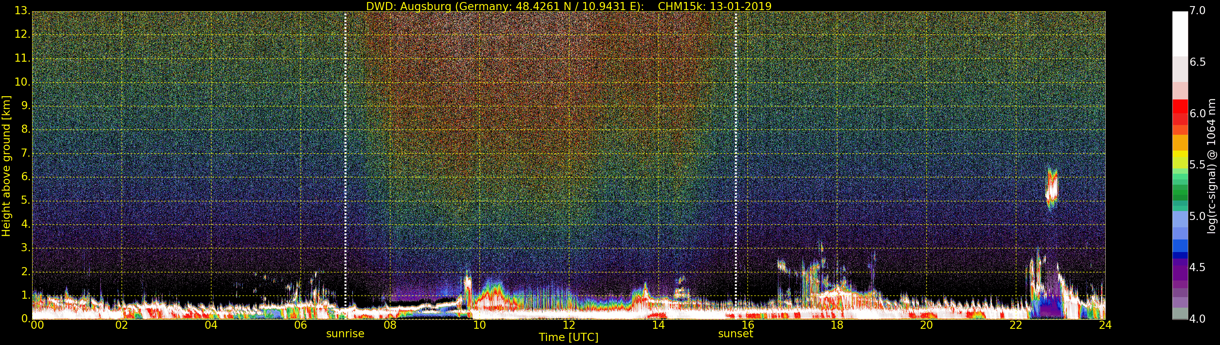Click the '7.' height axis tick label
1220x345 pixels.
(x=26, y=153)
